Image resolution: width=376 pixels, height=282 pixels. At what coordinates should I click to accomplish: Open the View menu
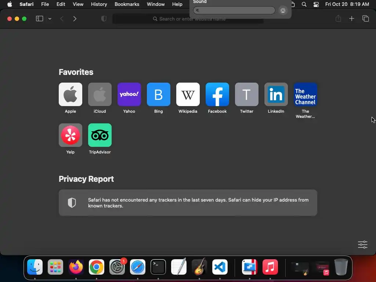coord(78,4)
